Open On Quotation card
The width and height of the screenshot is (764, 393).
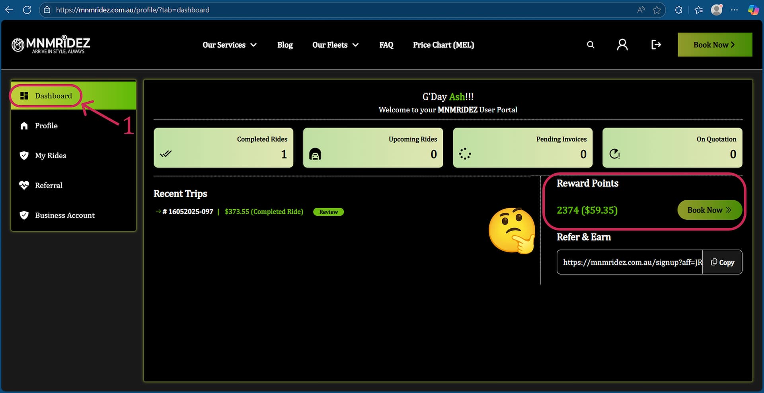(x=672, y=147)
